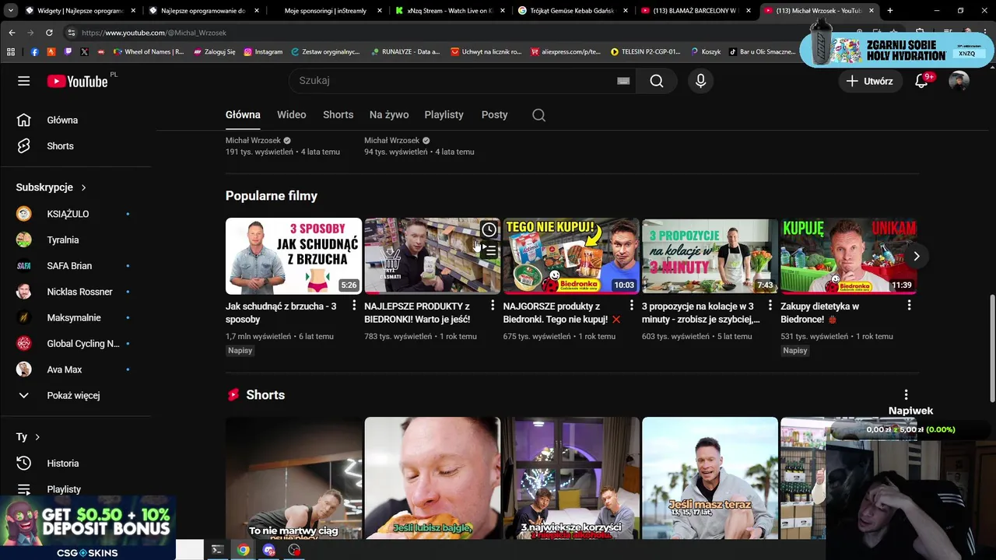
Task: Open options for Zakupy dietetyka w Biedronce
Action: pos(909,306)
